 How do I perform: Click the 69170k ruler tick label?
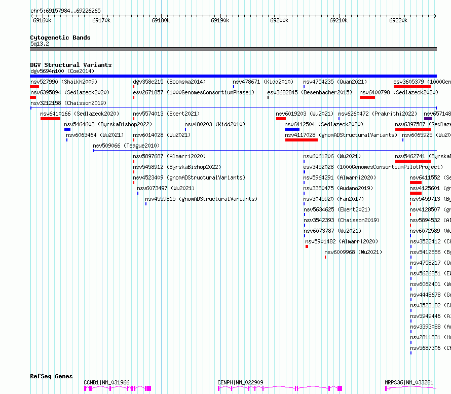click(101, 20)
